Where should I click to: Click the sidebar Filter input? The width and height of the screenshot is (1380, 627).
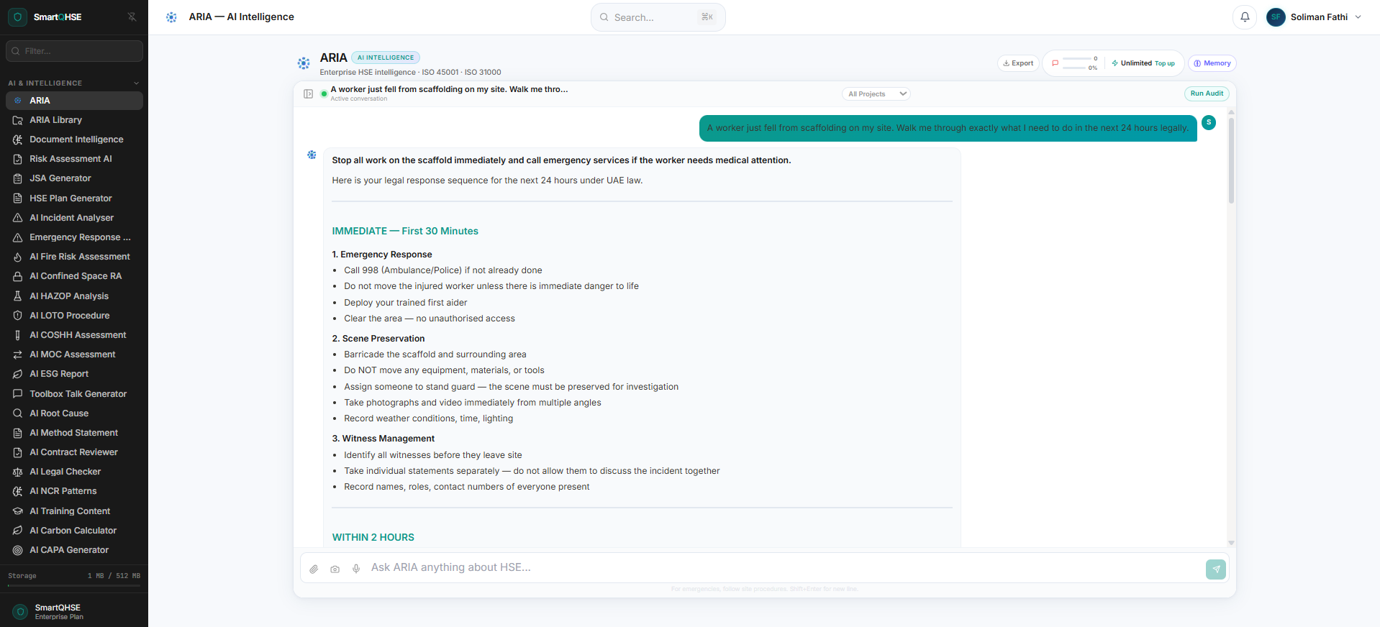coord(74,51)
